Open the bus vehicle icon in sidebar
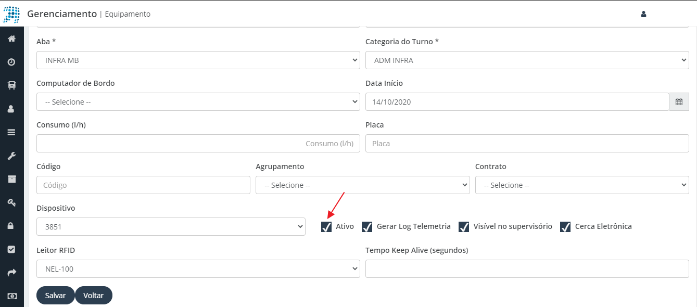Screen dimensions: 697x307 point(11,85)
